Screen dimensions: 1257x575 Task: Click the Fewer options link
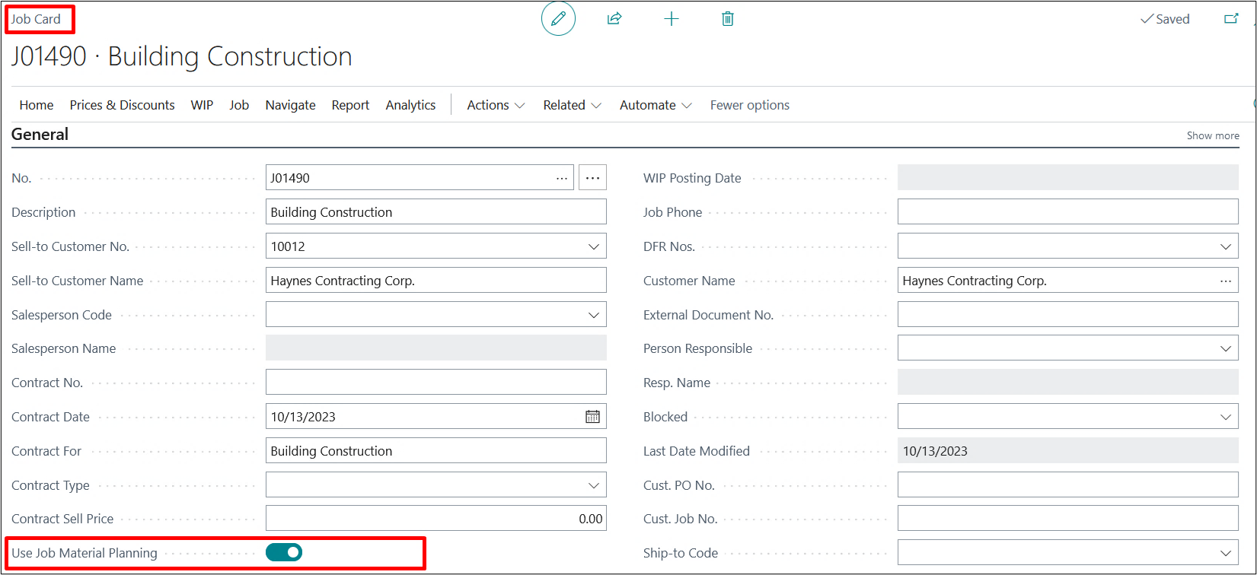point(749,105)
